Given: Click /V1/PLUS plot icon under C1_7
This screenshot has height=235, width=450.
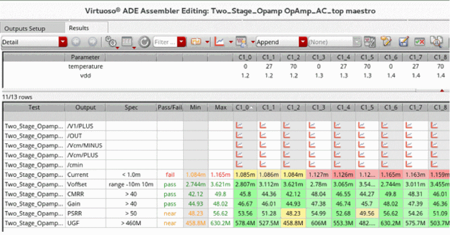Looking at the screenshot, I should click(410, 125).
